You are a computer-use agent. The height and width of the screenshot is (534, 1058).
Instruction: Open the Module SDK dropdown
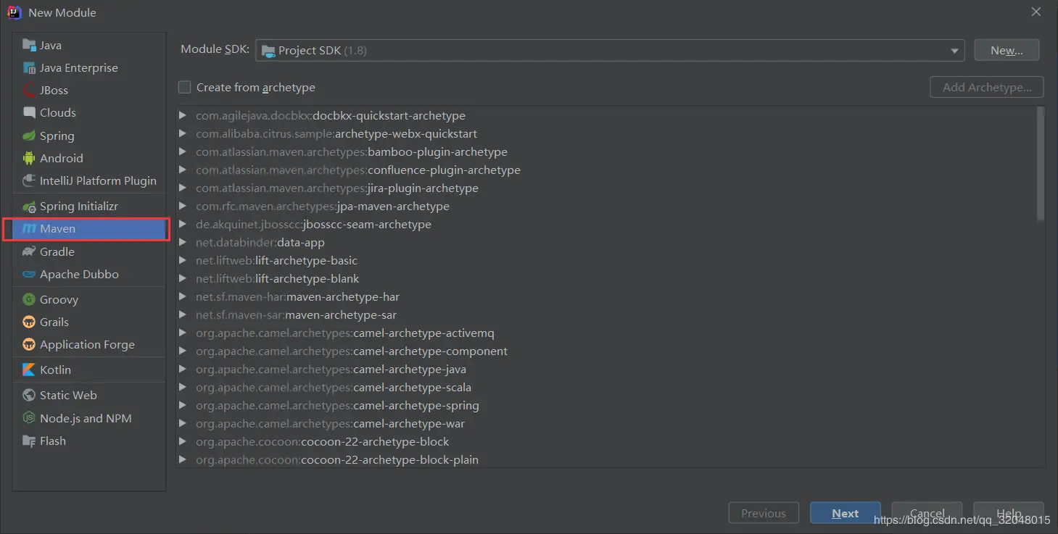coord(610,50)
